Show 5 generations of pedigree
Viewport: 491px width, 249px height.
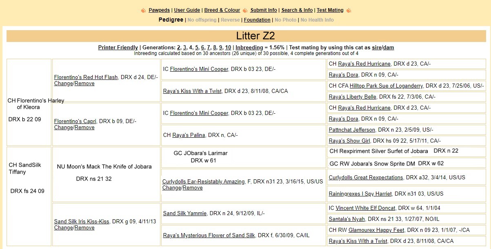pos(197,48)
